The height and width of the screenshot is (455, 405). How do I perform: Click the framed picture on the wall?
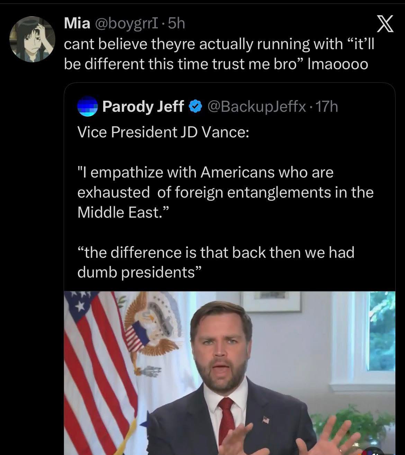pos(271,301)
